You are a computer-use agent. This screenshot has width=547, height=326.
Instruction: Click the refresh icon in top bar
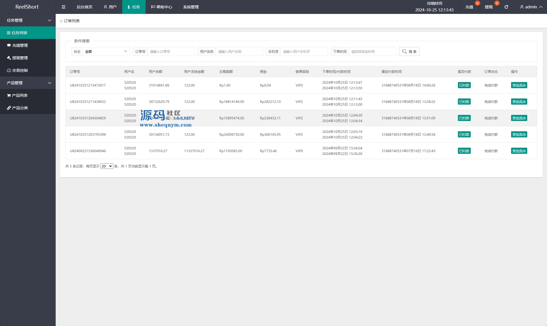coord(506,7)
